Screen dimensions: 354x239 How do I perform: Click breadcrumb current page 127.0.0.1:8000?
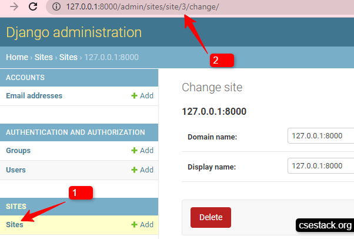click(x=111, y=57)
